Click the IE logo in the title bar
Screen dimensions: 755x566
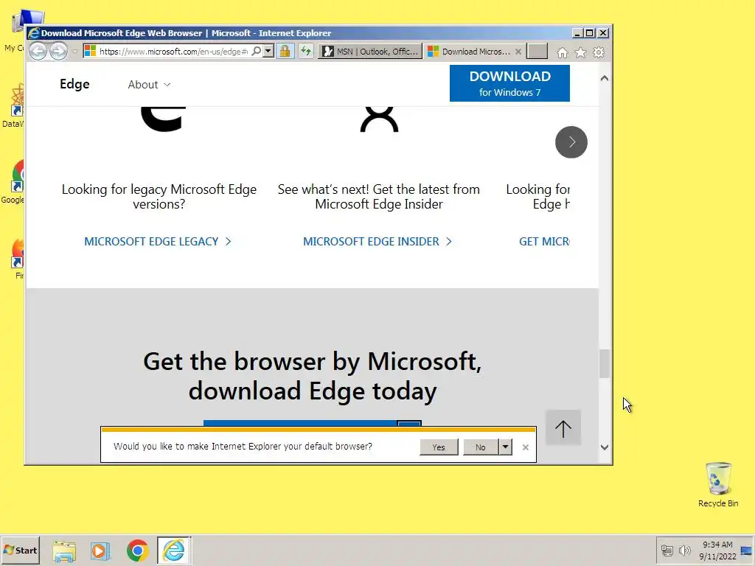tap(34, 32)
